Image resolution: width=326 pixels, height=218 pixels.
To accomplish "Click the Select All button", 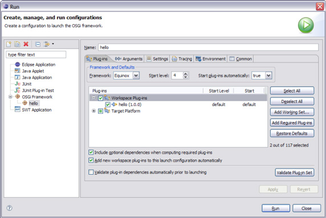I will [x=292, y=91].
